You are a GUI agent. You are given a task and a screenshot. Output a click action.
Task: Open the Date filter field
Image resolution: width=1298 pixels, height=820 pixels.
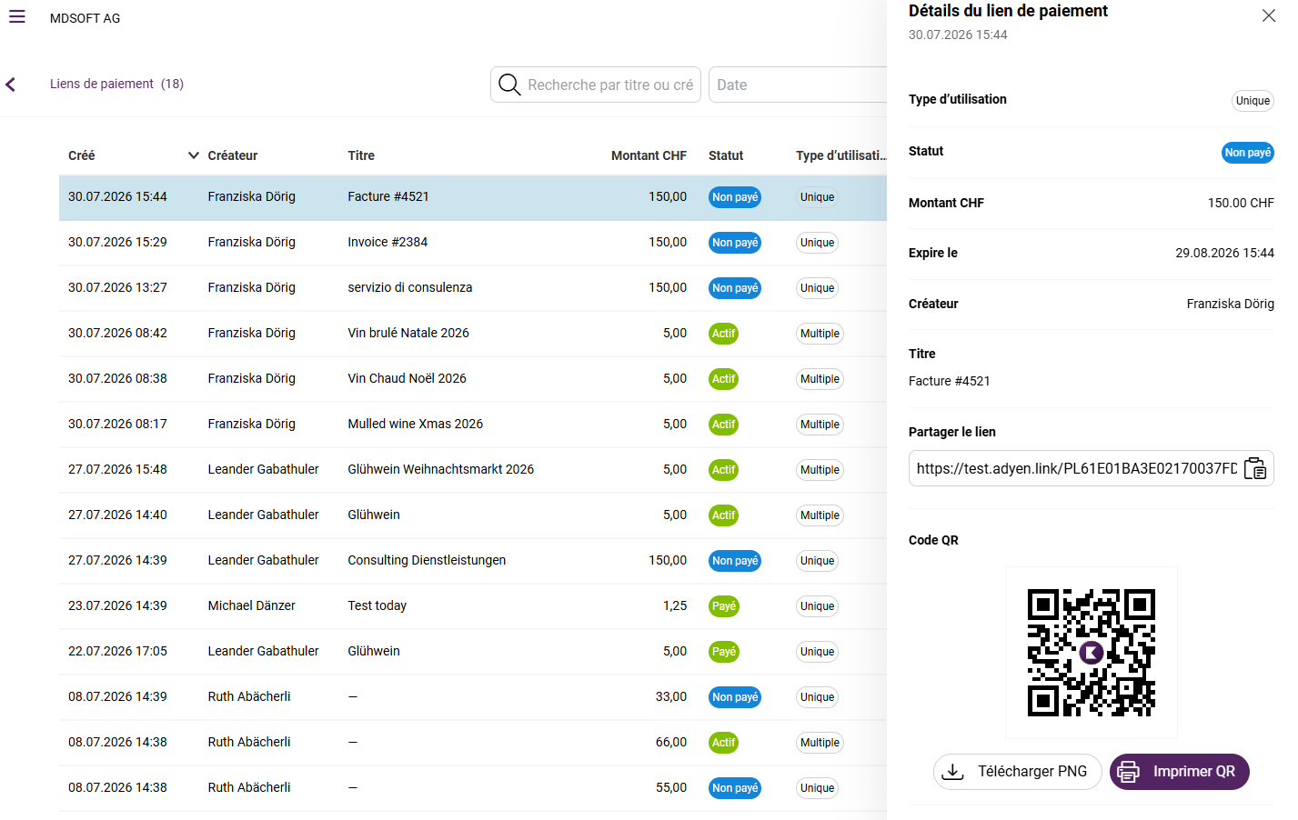[798, 85]
